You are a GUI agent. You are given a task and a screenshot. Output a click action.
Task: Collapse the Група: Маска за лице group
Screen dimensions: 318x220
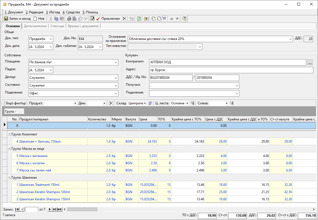click(x=9, y=149)
